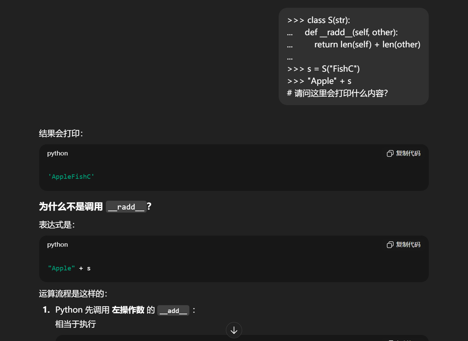Click the circular arrow button above the last code block

tap(234, 330)
